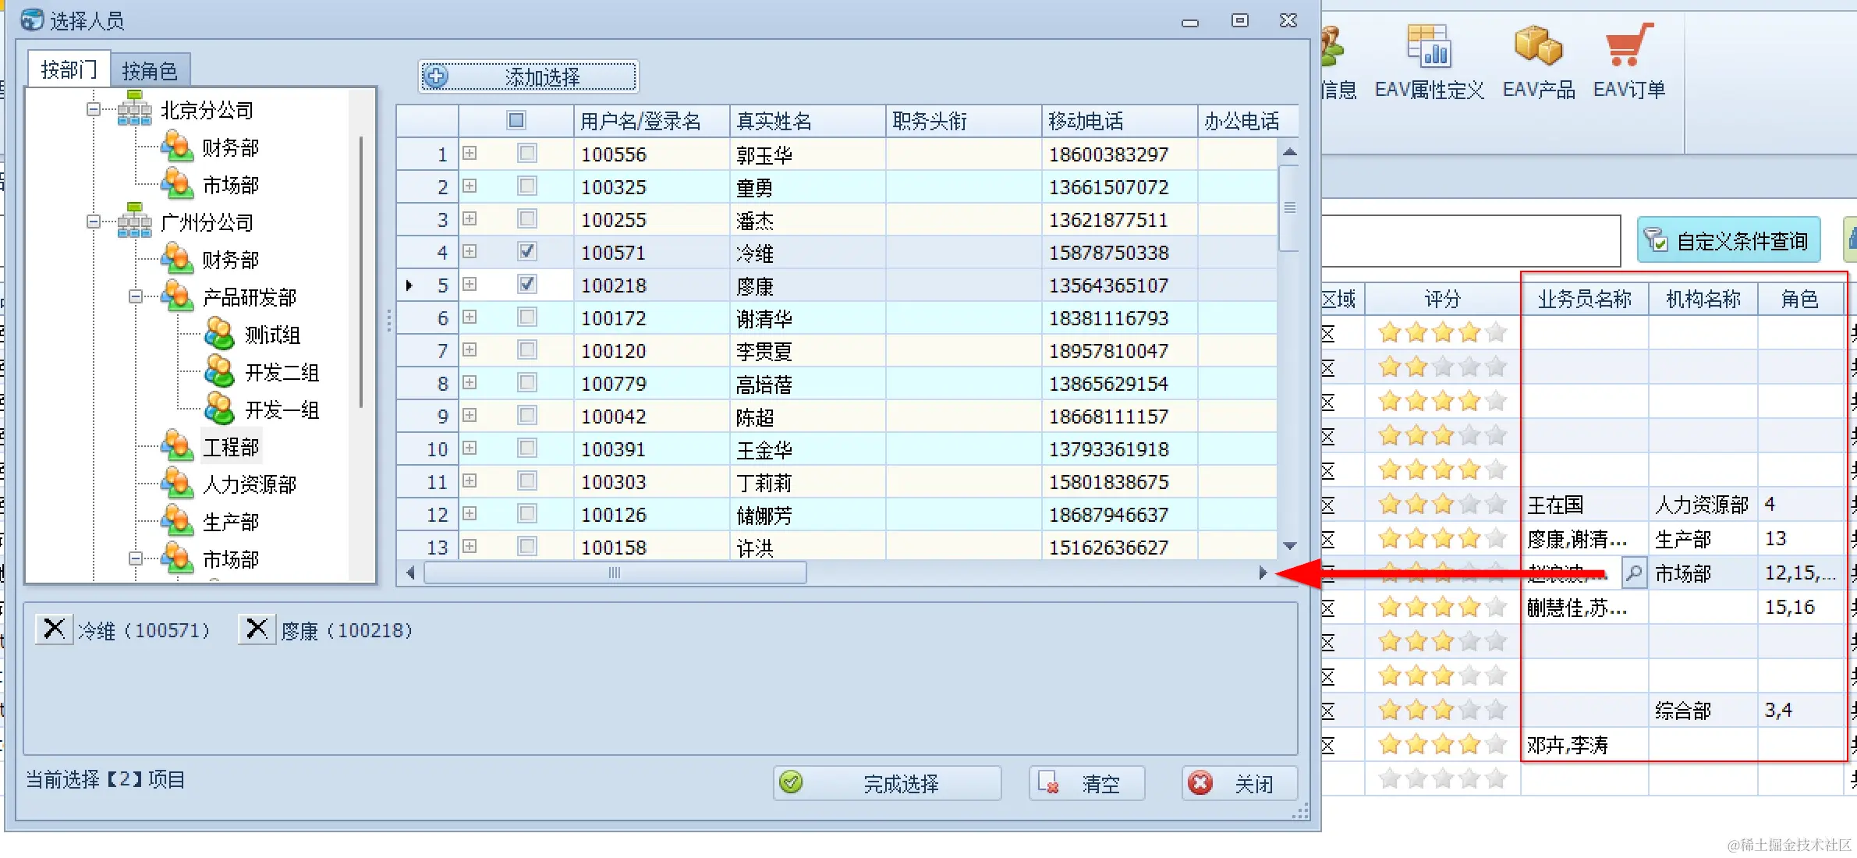
Task: Collapse the 产品研发部 tree node
Action: pos(136,296)
